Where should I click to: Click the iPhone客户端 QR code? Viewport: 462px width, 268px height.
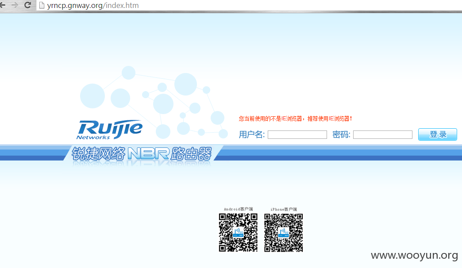(x=284, y=233)
